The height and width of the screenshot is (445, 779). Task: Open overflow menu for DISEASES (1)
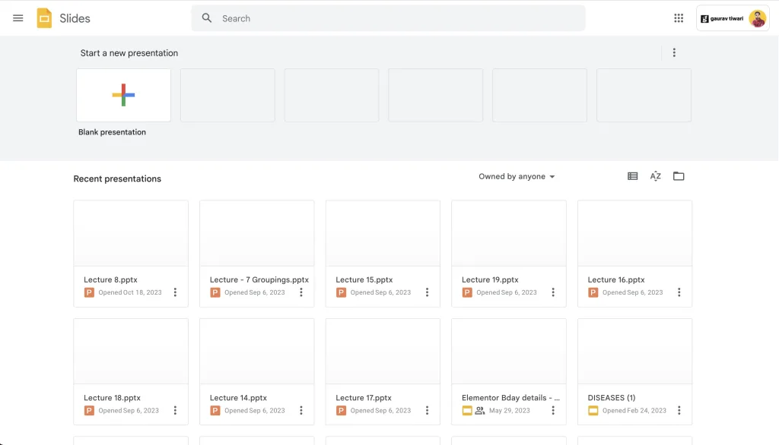pyautogui.click(x=679, y=410)
